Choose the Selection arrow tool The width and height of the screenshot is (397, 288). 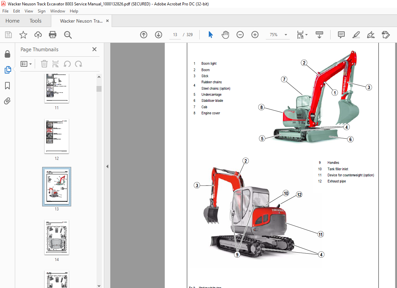[210, 35]
